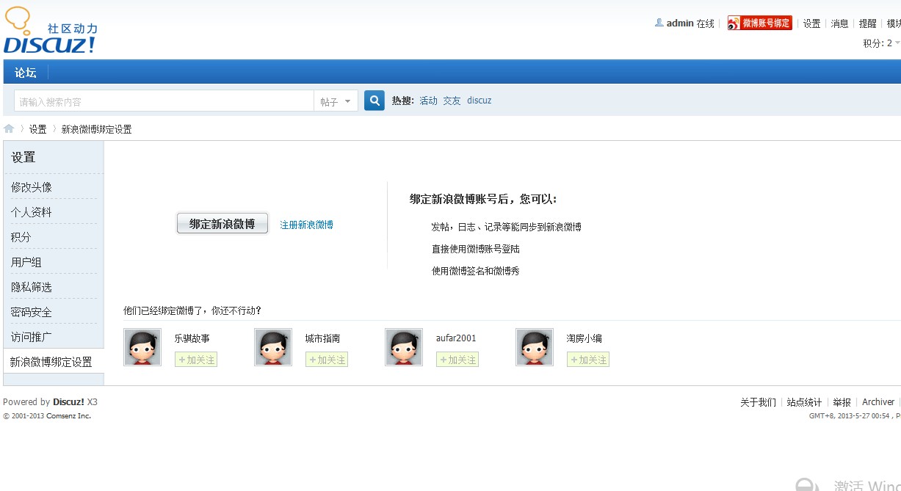Open the 站点统计 footer link
Screen dimensions: 901x491
point(804,402)
